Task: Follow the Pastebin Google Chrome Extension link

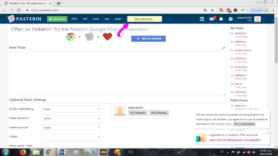Action: [109, 29]
